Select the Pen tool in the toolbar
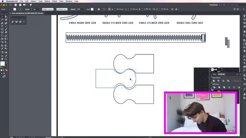Image resolution: width=246 pixels, height=138 pixels. point(2,23)
